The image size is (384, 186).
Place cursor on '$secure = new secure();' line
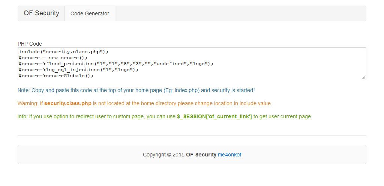tap(53, 58)
